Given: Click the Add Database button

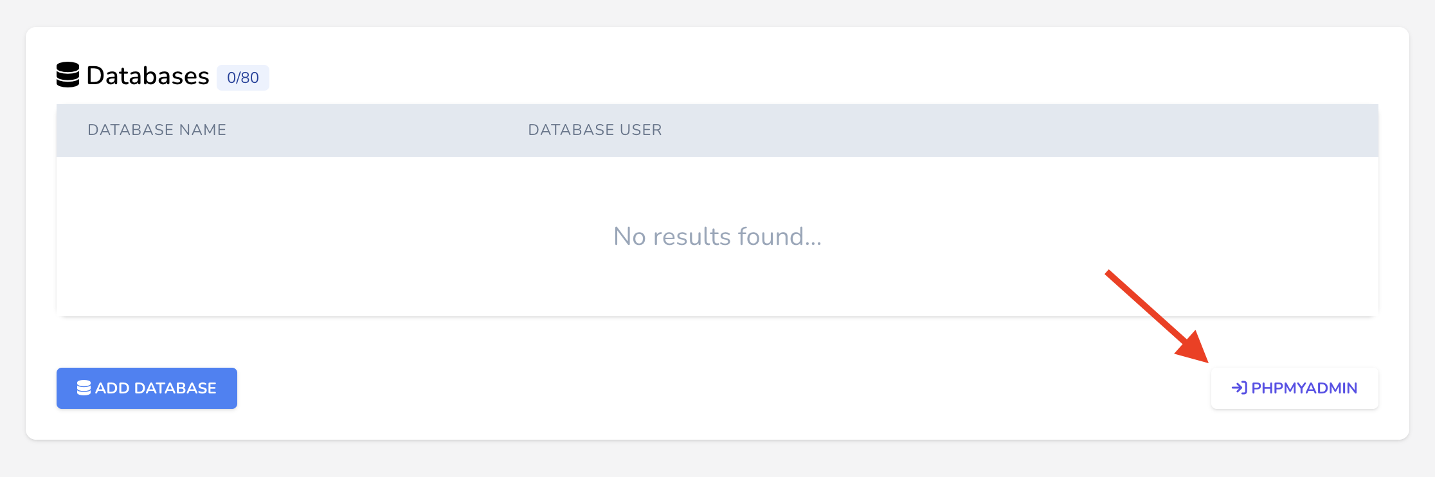Looking at the screenshot, I should pyautogui.click(x=147, y=388).
